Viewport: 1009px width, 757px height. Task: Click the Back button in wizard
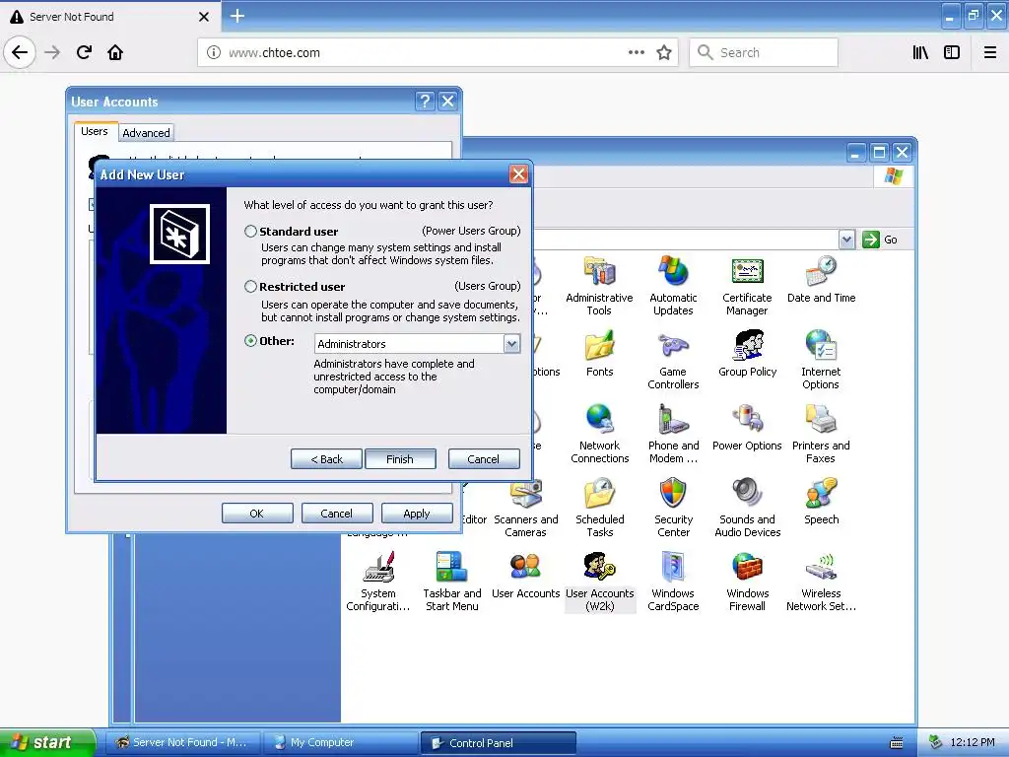pyautogui.click(x=326, y=459)
